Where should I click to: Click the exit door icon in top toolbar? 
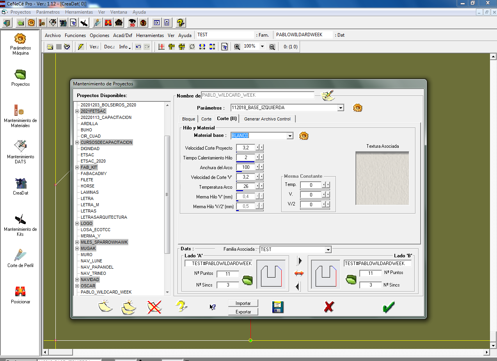(7, 23)
